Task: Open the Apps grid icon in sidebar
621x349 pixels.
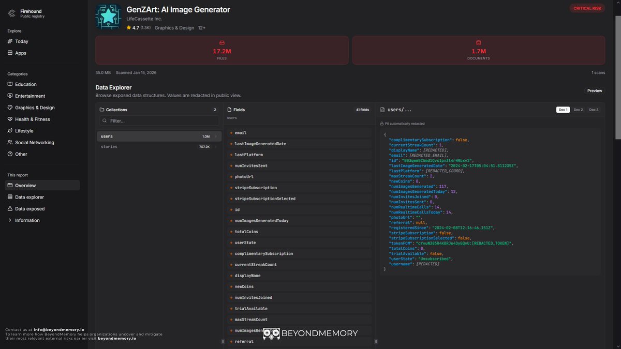Action: [10, 53]
